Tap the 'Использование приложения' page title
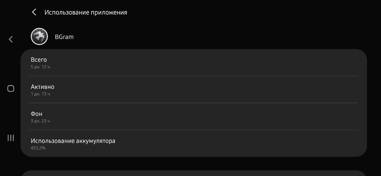 86,12
